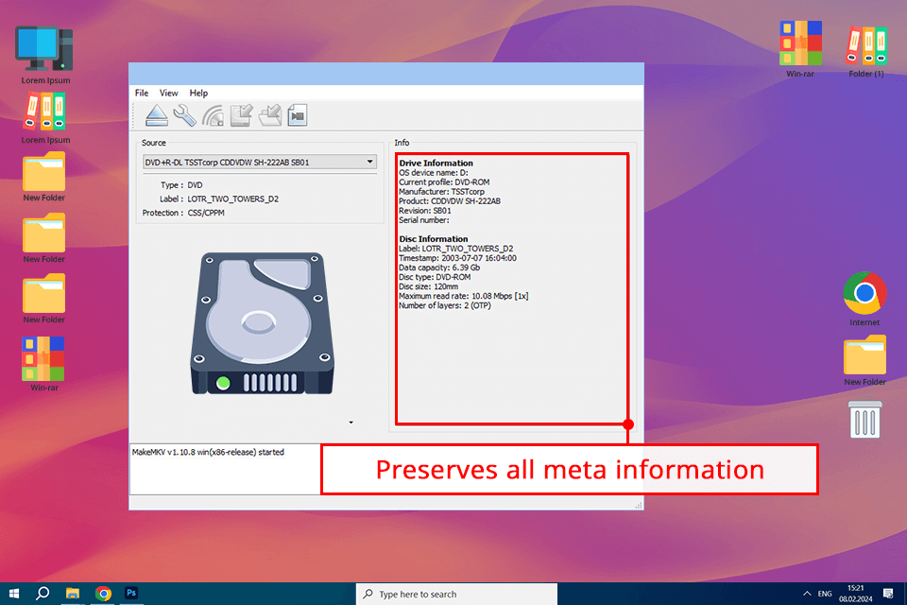The height and width of the screenshot is (605, 907).
Task: Click the 'OS device name: D:' line
Action: 434,173
